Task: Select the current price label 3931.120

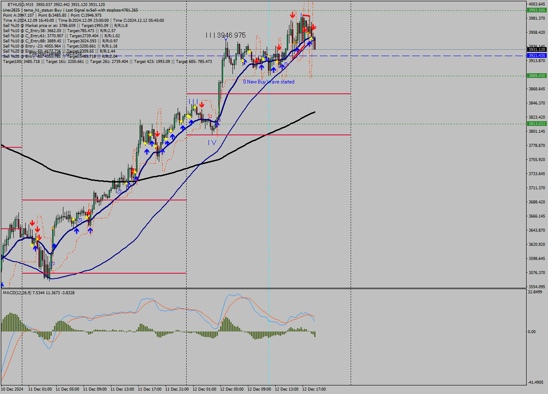Action: (536, 51)
